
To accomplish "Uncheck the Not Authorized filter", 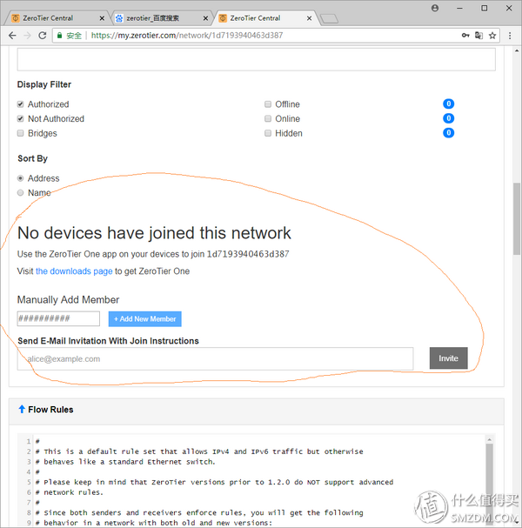I will pos(21,118).
